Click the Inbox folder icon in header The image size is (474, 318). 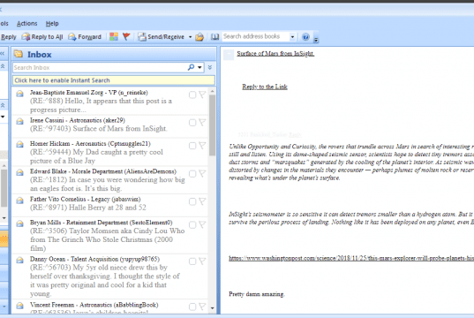(19, 54)
